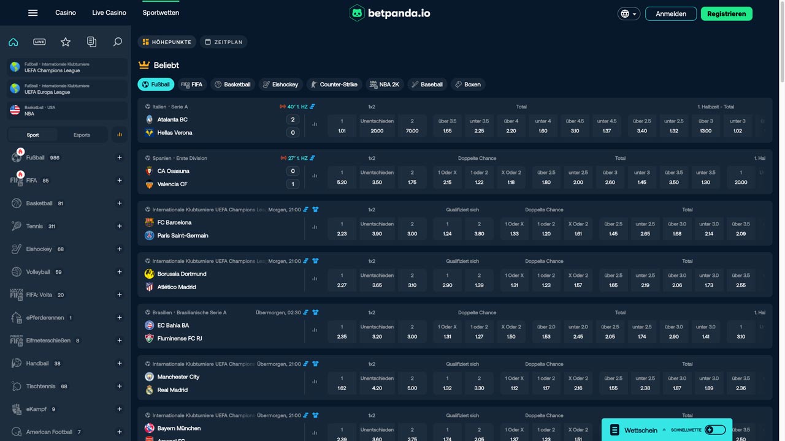785x441 pixels.
Task: Select Baseball filter tab
Action: 427,85
